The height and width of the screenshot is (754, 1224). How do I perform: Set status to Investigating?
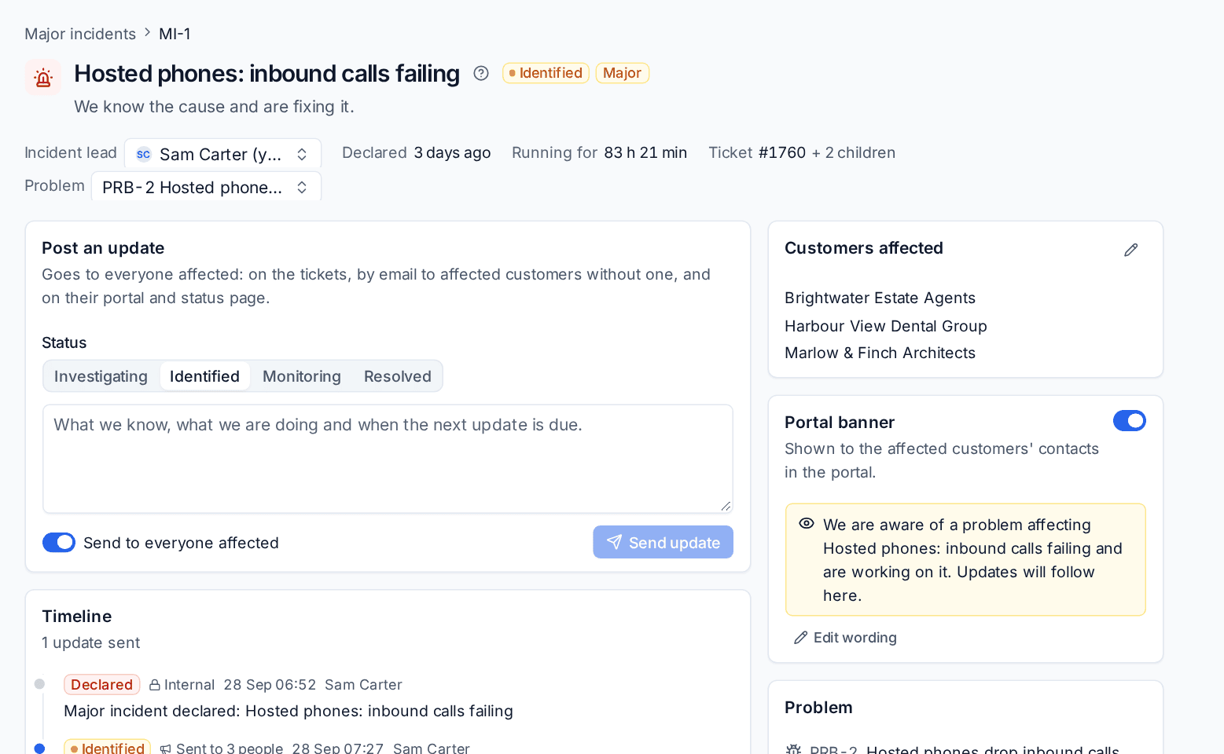point(101,376)
